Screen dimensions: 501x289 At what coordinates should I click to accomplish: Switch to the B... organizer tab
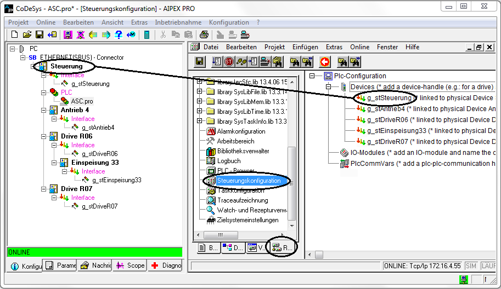pyautogui.click(x=208, y=247)
